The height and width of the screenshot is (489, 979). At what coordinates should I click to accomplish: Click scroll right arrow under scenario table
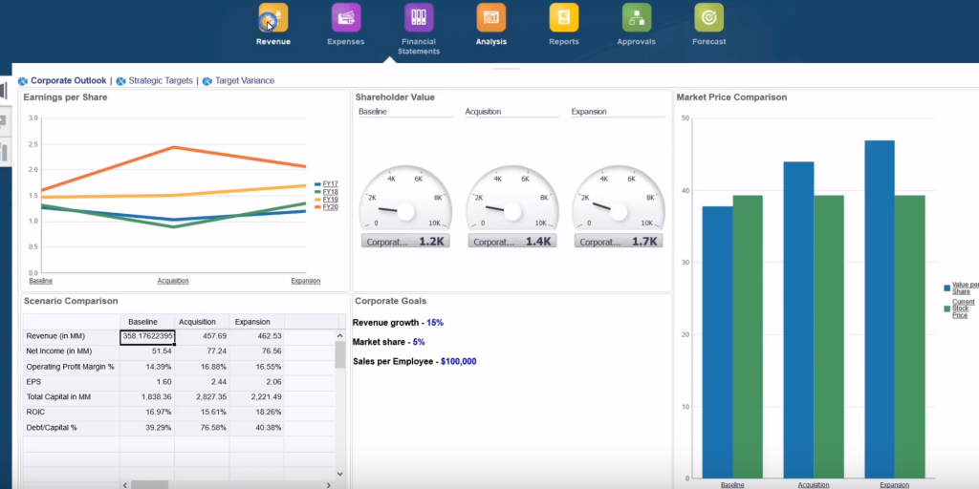(x=328, y=484)
